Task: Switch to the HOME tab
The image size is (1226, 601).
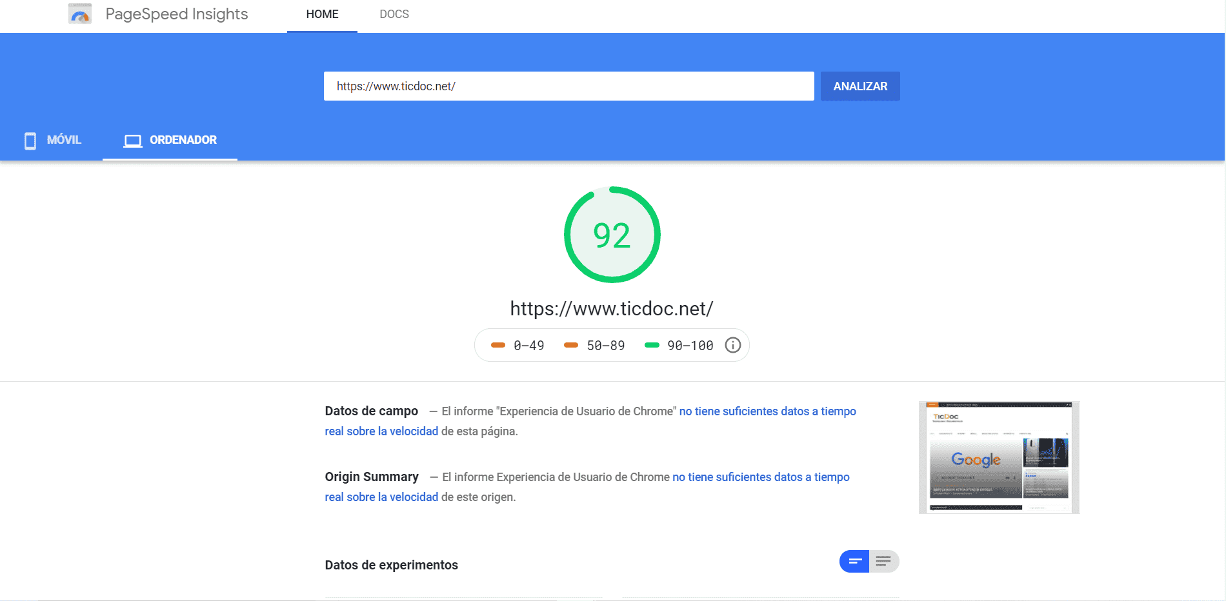Action: click(x=322, y=14)
